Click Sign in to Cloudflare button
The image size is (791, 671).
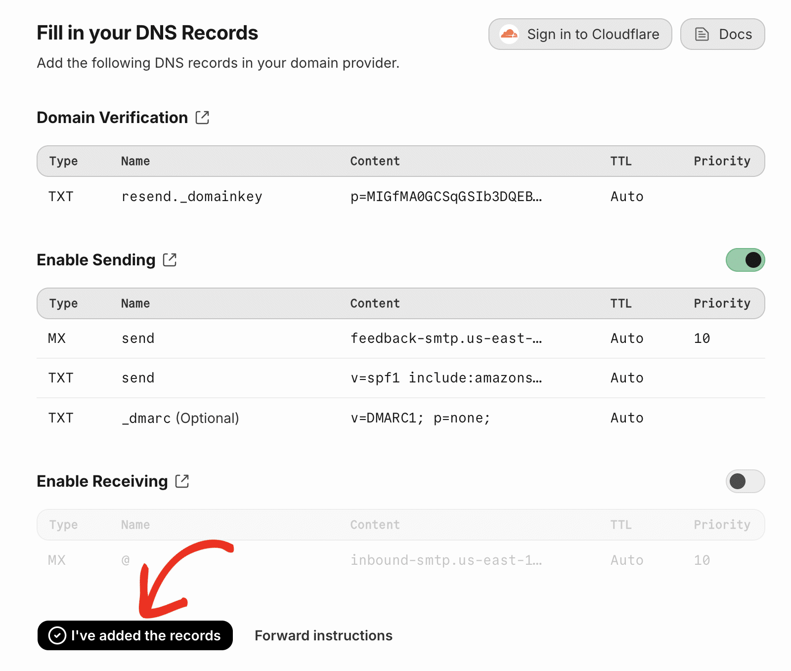point(580,34)
